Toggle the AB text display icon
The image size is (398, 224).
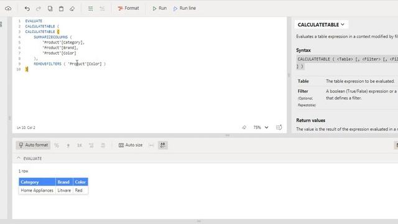(x=163, y=145)
